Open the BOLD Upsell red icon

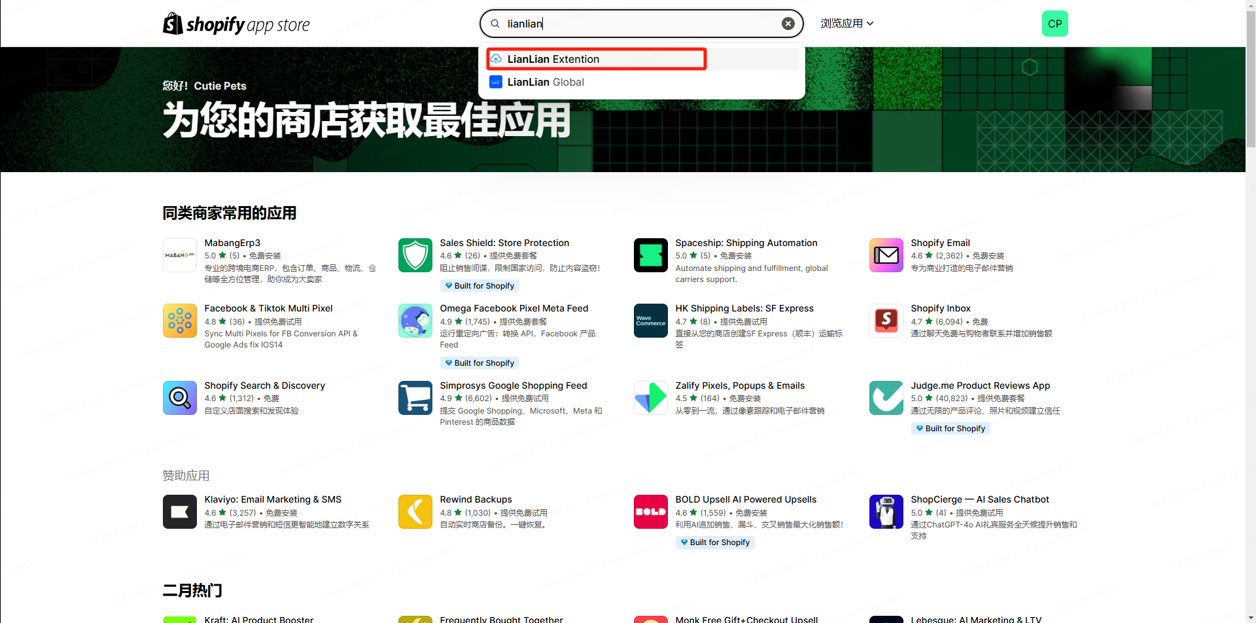pyautogui.click(x=651, y=512)
